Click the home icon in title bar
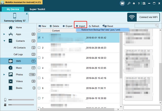Screen dimensions: 162x111 (x=134, y=4)
